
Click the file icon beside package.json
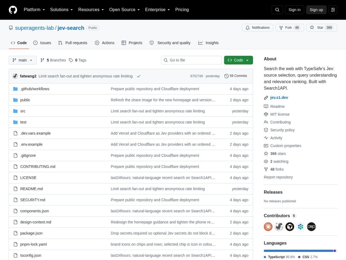[16, 233]
